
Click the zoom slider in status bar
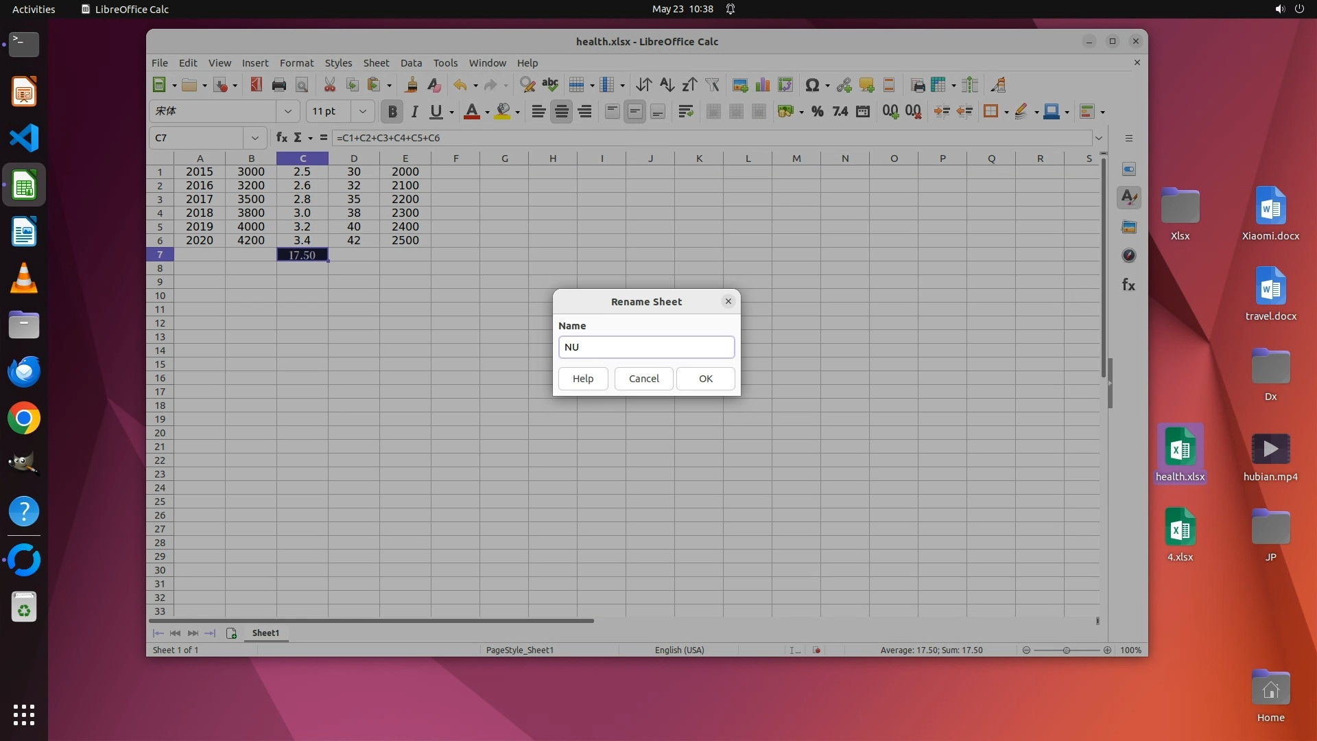(x=1066, y=650)
